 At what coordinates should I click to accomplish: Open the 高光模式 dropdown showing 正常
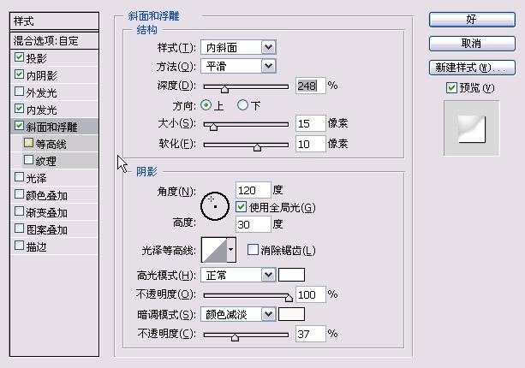pos(238,276)
